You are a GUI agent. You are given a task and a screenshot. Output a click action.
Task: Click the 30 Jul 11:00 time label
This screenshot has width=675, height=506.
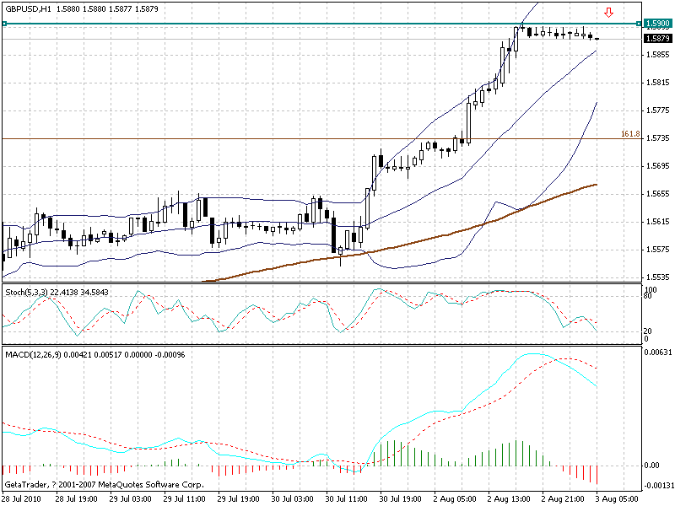coord(346,499)
